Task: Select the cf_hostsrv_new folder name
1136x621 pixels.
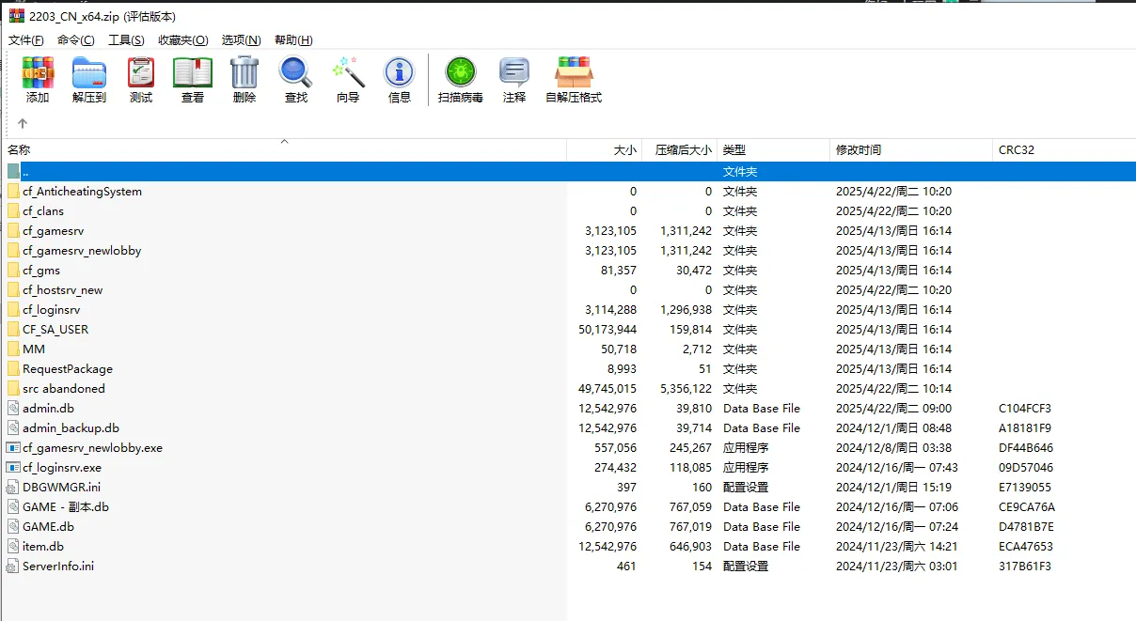Action: pyautogui.click(x=63, y=289)
